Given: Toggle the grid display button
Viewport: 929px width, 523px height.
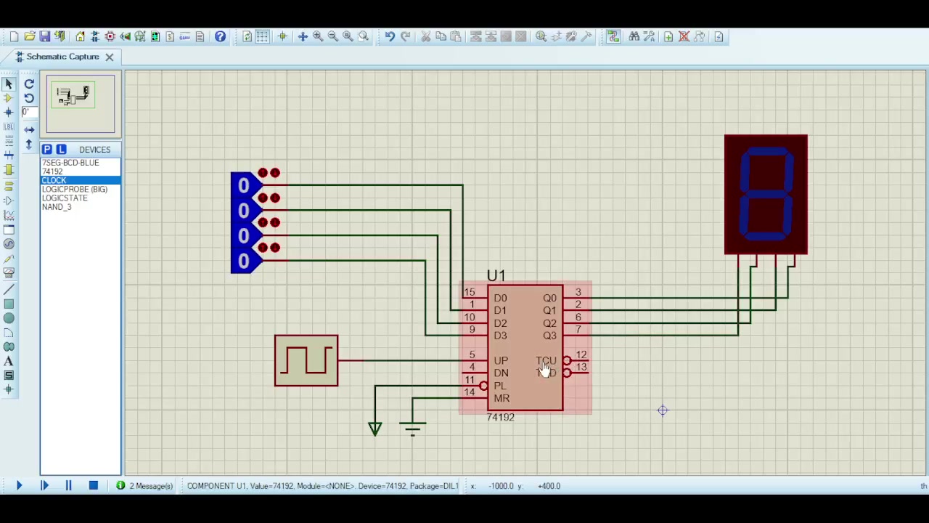Looking at the screenshot, I should [262, 36].
